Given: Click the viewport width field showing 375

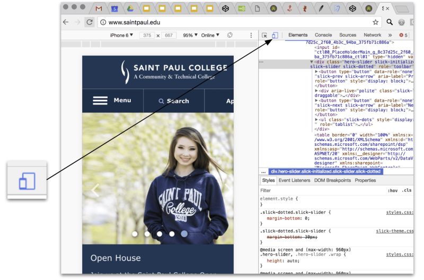Looking at the screenshot, I should 147,35.
